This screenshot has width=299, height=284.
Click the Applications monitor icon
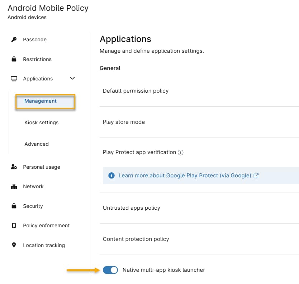(14, 79)
